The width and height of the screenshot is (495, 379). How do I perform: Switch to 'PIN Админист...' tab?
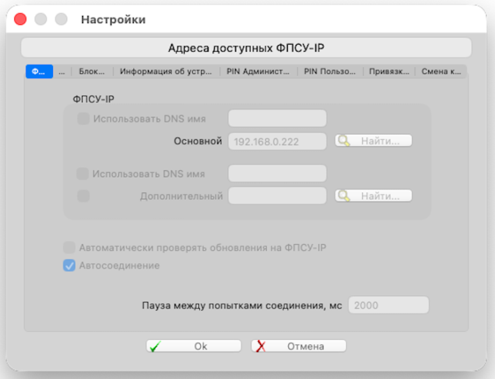[258, 72]
